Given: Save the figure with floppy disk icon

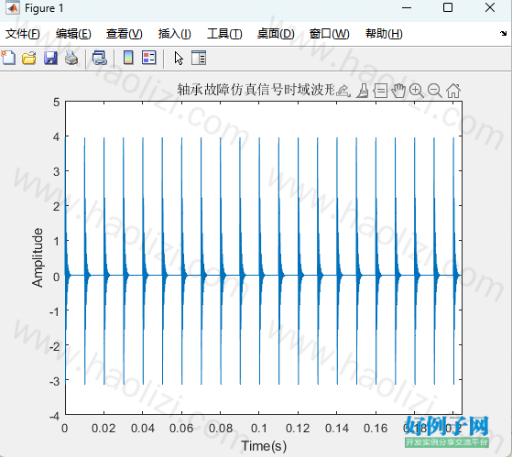Looking at the screenshot, I should 50,58.
